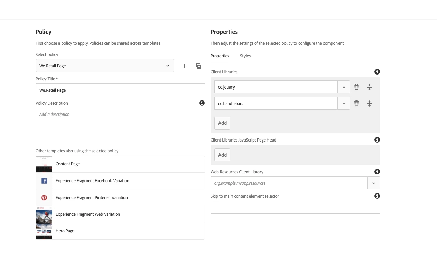Delete the cq.handlebars client library entry

[x=356, y=104]
